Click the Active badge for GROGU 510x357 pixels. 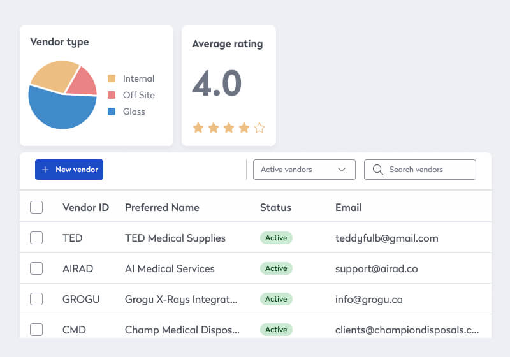[x=276, y=299]
